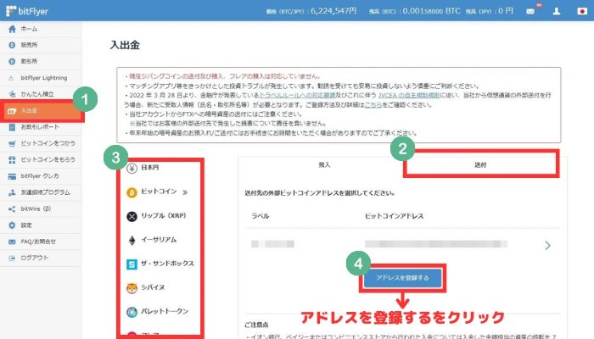594x339 pixels.
Task: Click the 販売所 coin icon
Action: click(x=12, y=45)
